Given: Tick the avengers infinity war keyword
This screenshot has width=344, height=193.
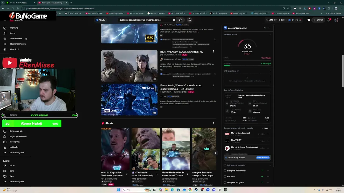Looking at the screenshot, I should tap(225, 171).
